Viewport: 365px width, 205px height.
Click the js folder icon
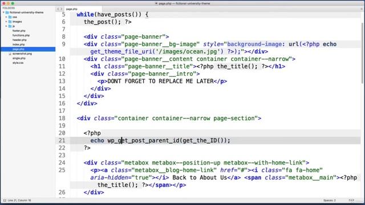10,26
